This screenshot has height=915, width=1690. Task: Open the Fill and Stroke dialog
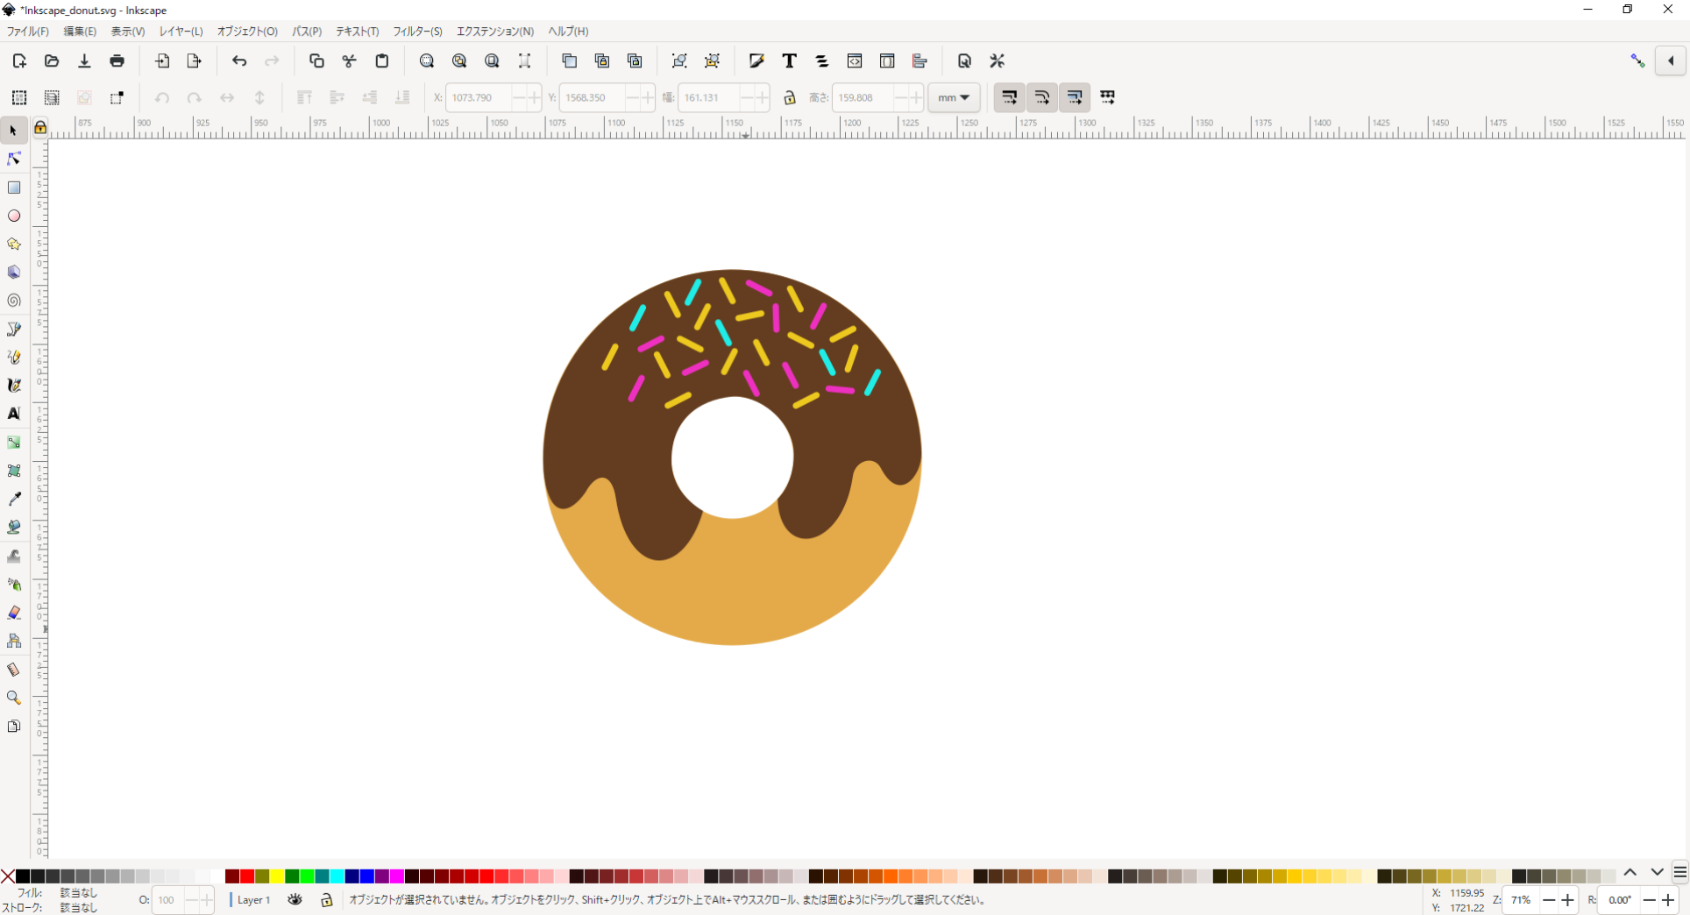tap(756, 60)
